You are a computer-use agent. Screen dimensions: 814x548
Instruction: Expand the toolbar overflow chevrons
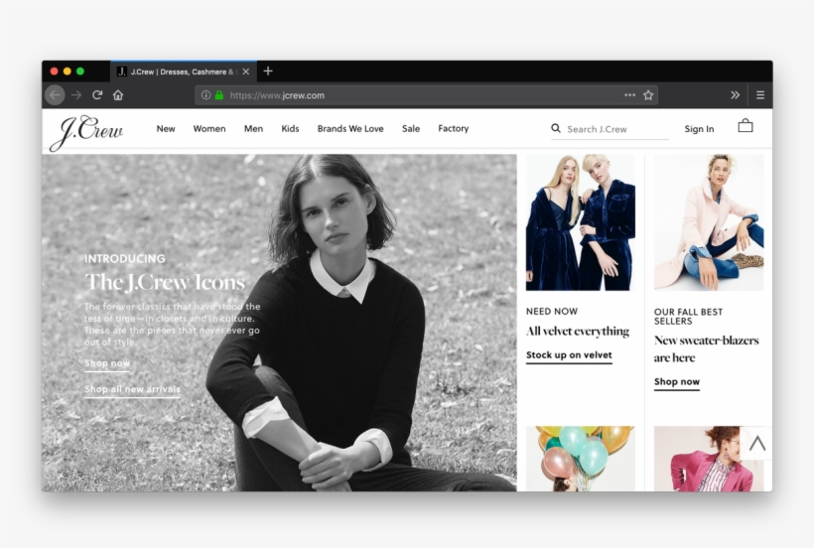(736, 95)
